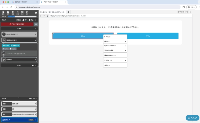The image size is (200, 123).
Task: Reload the embedded browser page
Action: click(x=47, y=16)
